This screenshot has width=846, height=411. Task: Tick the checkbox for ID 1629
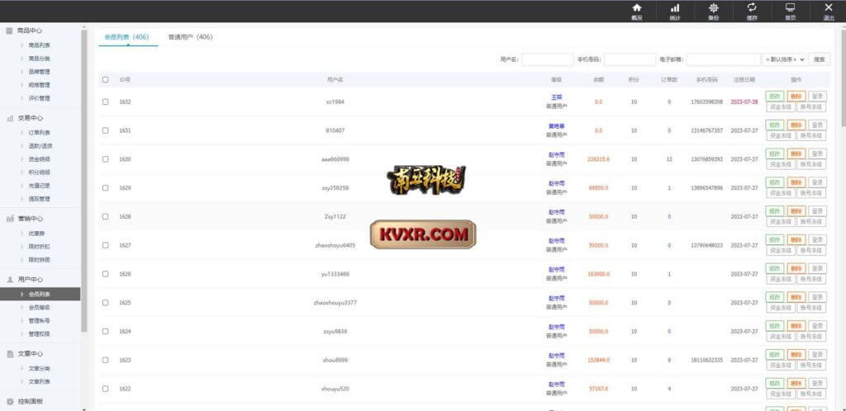coord(105,187)
